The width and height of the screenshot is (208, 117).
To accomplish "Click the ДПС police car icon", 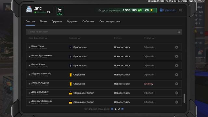I will 29,9.
